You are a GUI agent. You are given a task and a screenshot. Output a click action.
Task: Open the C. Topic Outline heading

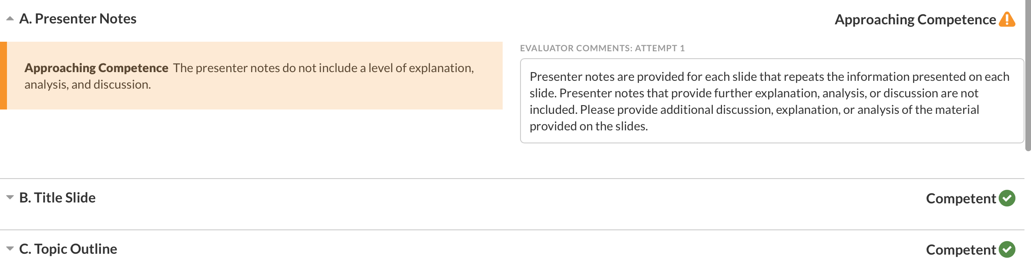[x=68, y=249]
